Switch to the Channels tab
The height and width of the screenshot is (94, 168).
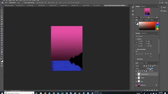pyautogui.click(x=141, y=63)
